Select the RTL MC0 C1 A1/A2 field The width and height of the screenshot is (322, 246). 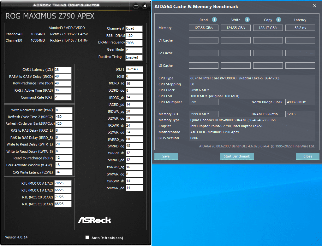[63, 190]
